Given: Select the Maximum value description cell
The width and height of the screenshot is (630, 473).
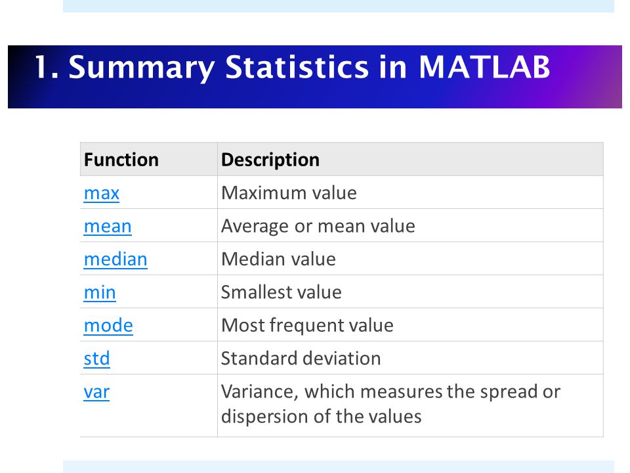Looking at the screenshot, I should coord(410,192).
